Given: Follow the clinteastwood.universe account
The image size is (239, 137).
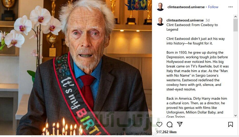Looking at the screenshot, I should point(213,7).
